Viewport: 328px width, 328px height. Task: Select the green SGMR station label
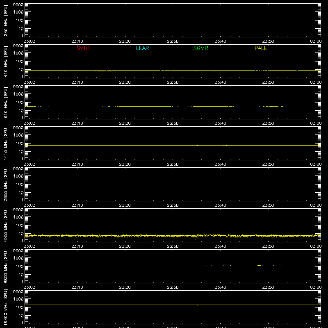point(200,48)
